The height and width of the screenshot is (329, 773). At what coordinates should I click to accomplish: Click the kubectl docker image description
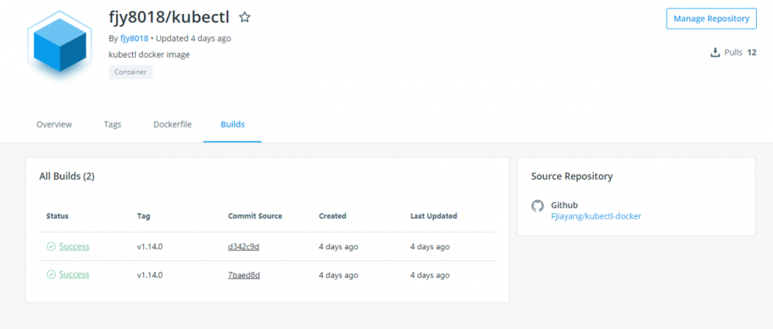[149, 55]
